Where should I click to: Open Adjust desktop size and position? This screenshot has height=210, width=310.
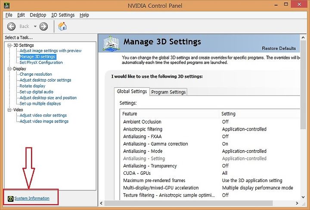pos(48,98)
